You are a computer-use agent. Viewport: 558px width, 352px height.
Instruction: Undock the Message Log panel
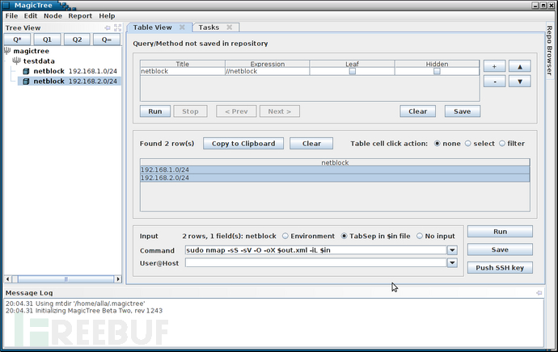click(x=539, y=293)
